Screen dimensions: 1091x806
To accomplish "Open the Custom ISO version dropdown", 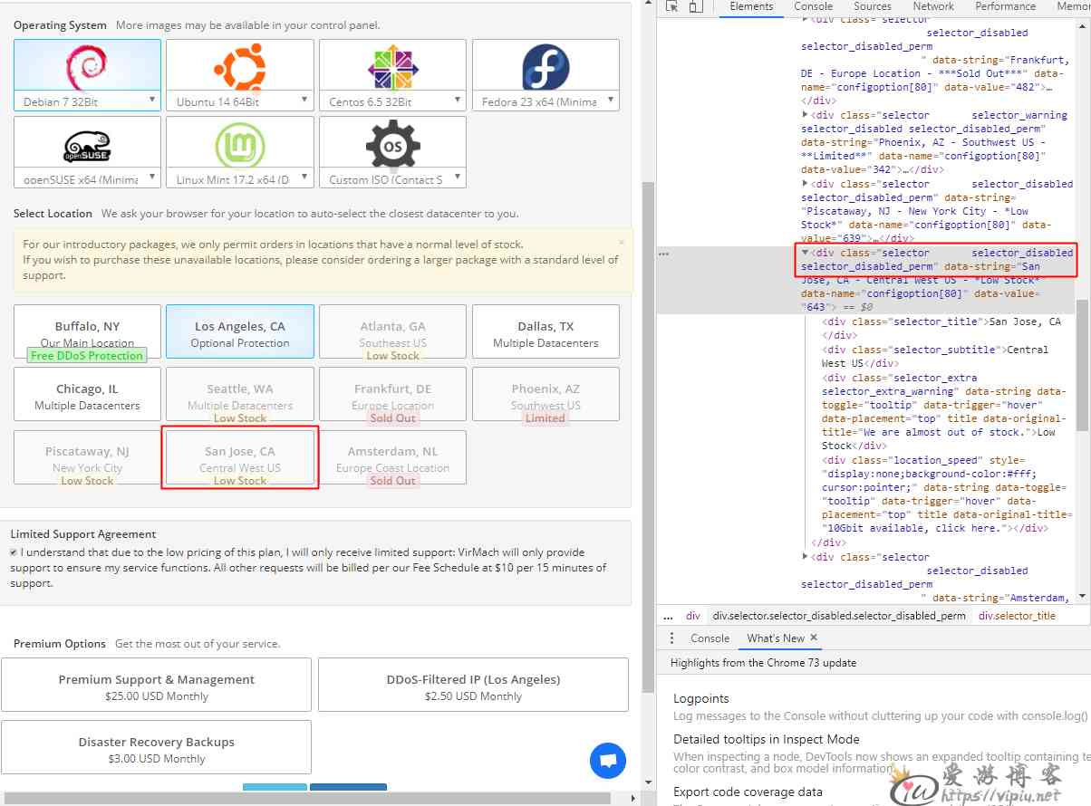I will click(x=392, y=179).
